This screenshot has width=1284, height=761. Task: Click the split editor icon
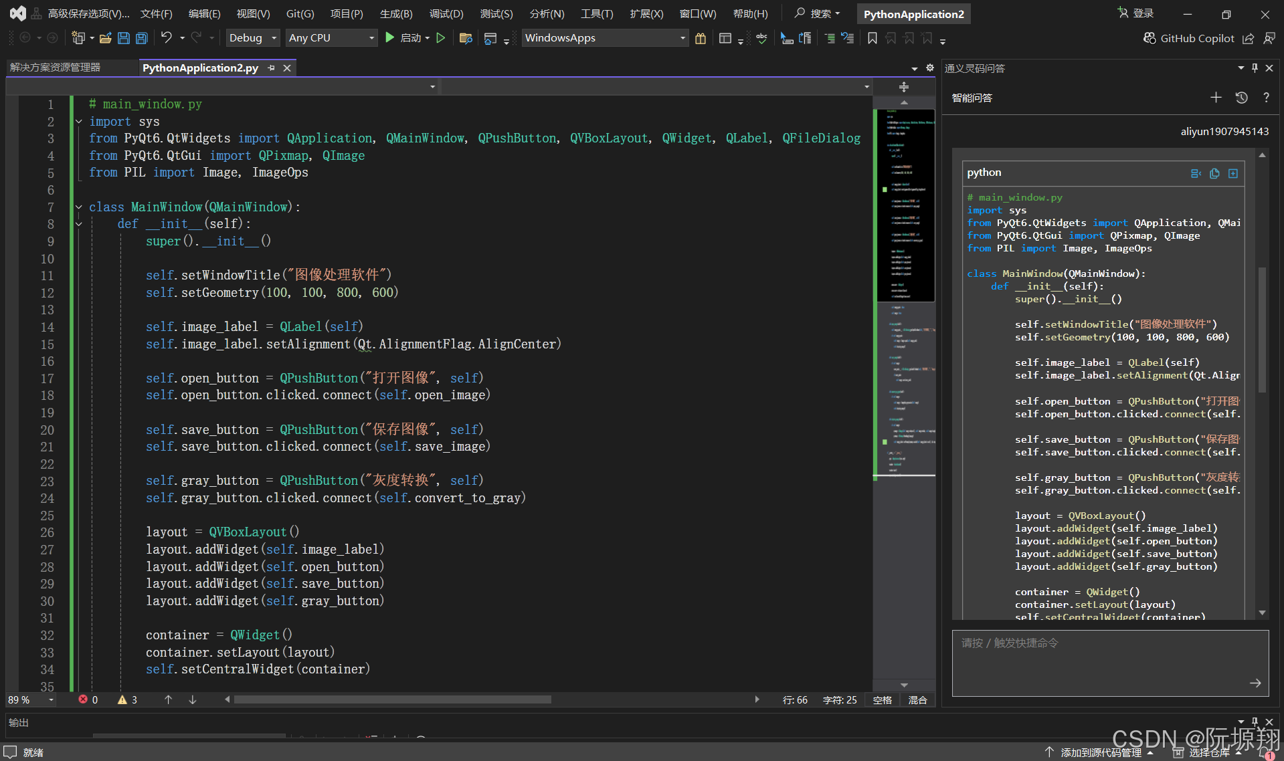[903, 87]
